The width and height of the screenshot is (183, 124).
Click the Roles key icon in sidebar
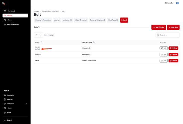click(x=5, y=113)
